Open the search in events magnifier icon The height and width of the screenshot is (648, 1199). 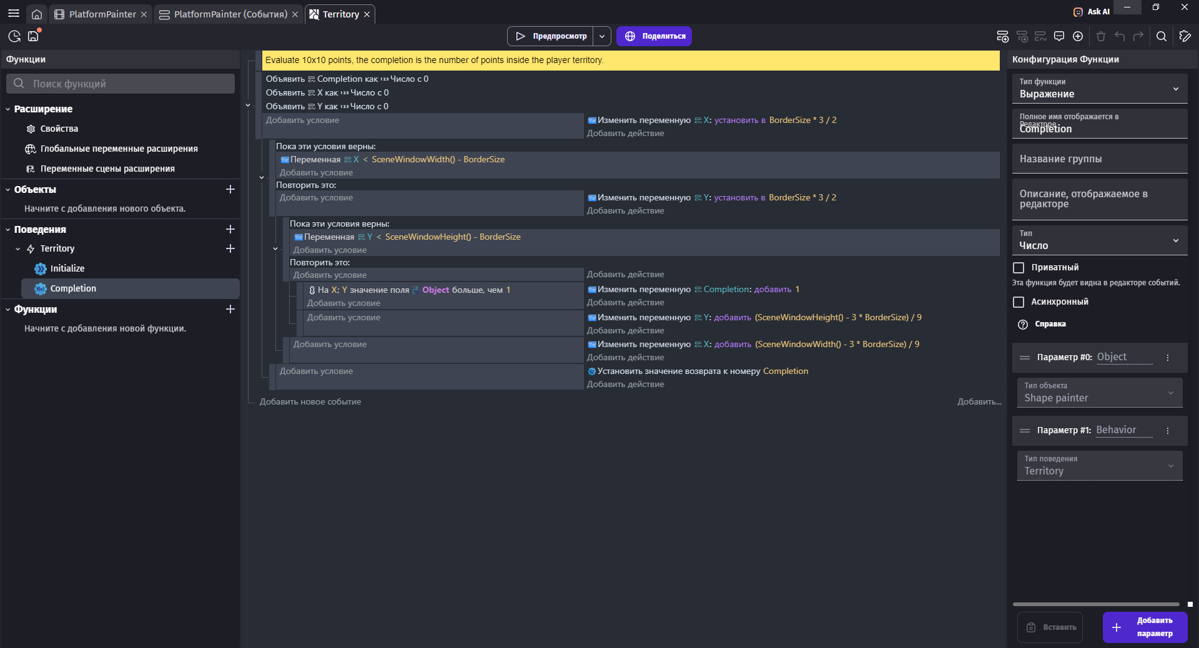tap(1162, 36)
